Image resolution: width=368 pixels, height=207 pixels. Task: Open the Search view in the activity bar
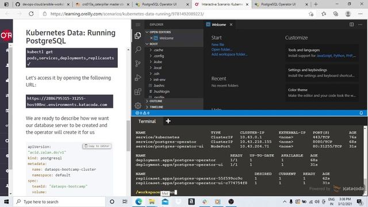(138, 49)
